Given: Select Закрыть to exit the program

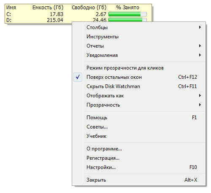Looking at the screenshot, I should click(96, 180).
